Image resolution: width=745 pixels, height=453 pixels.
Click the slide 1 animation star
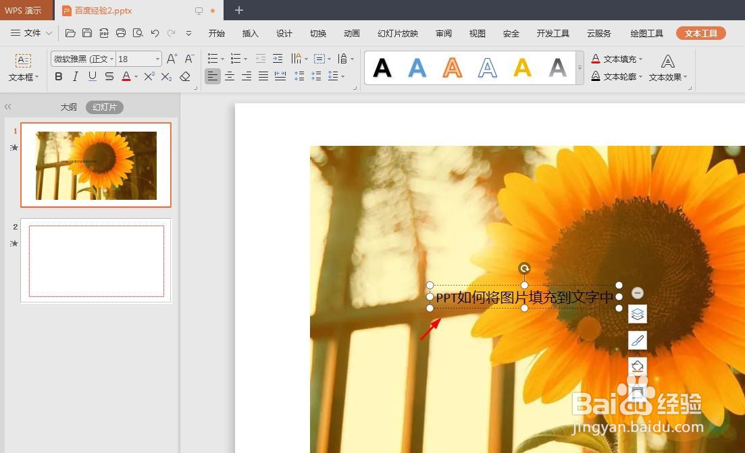(14, 148)
